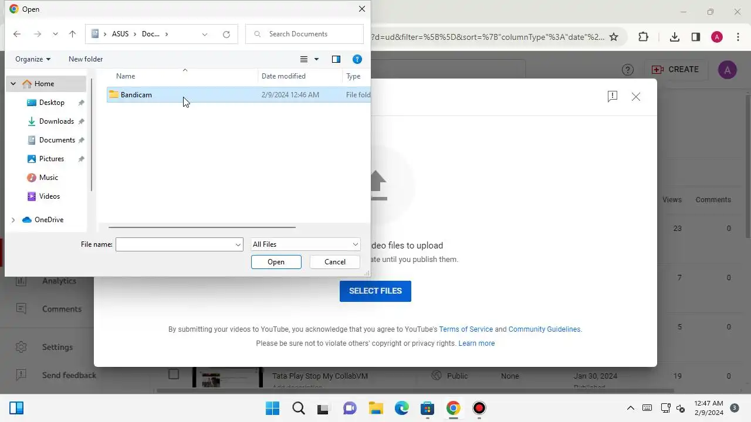The image size is (751, 422).
Task: Toggle the preview pane
Action: [x=336, y=59]
